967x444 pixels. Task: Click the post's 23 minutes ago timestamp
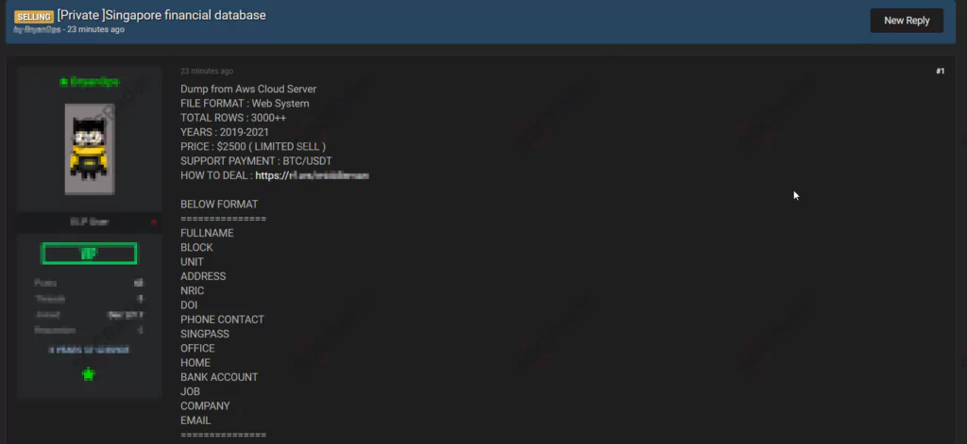pos(207,72)
